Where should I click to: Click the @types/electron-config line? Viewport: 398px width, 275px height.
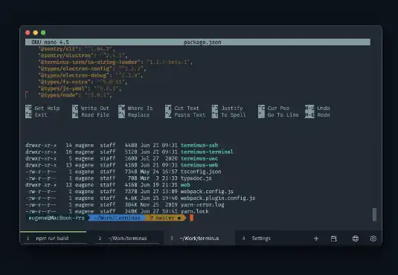coord(92,68)
